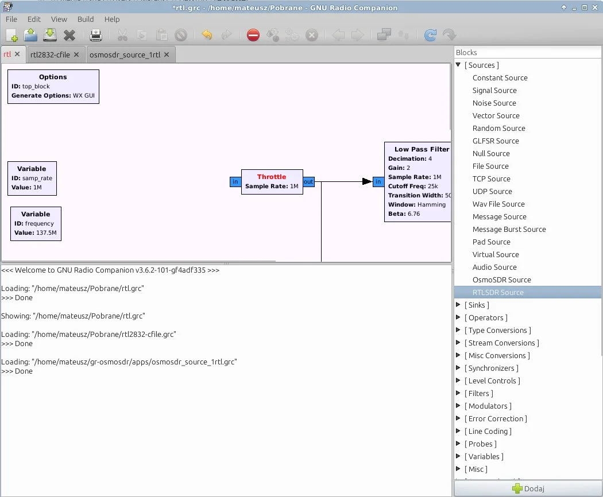Click the new flow graph icon

[x=11, y=36]
